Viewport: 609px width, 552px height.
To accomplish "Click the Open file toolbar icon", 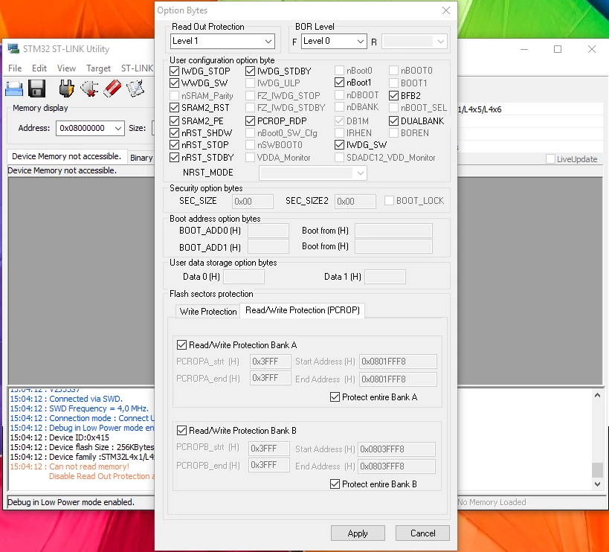I will tap(14, 89).
